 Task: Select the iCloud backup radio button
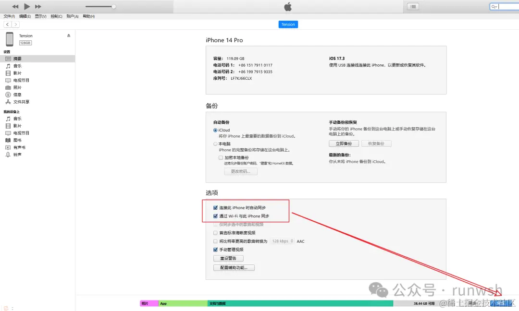(x=215, y=130)
